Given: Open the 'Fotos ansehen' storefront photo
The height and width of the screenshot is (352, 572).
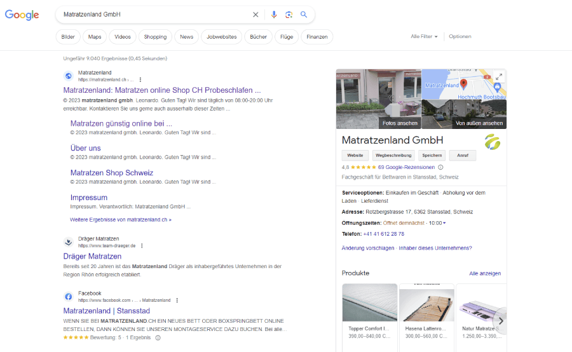Looking at the screenshot, I should coord(378,99).
